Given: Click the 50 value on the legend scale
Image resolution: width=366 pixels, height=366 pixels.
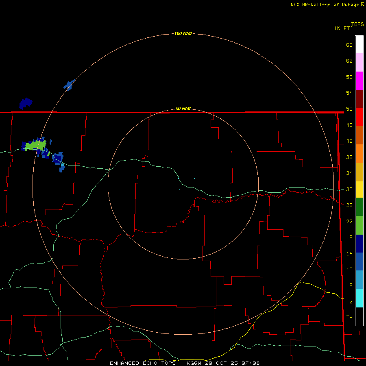Looking at the screenshot, I should [349, 109].
